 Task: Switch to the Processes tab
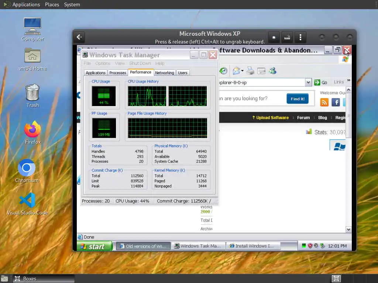point(118,73)
